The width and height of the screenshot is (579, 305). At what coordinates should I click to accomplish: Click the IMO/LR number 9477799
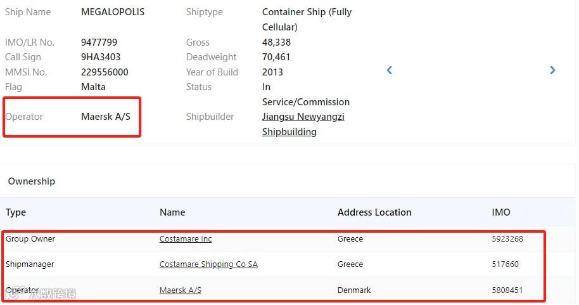pyautogui.click(x=99, y=42)
